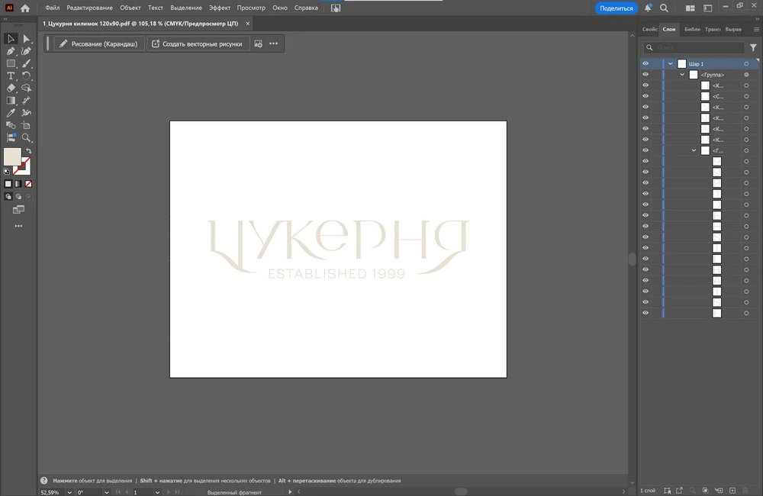Viewport: 763px width, 496px height.
Task: Switch to the Библи panel tab
Action: (692, 29)
